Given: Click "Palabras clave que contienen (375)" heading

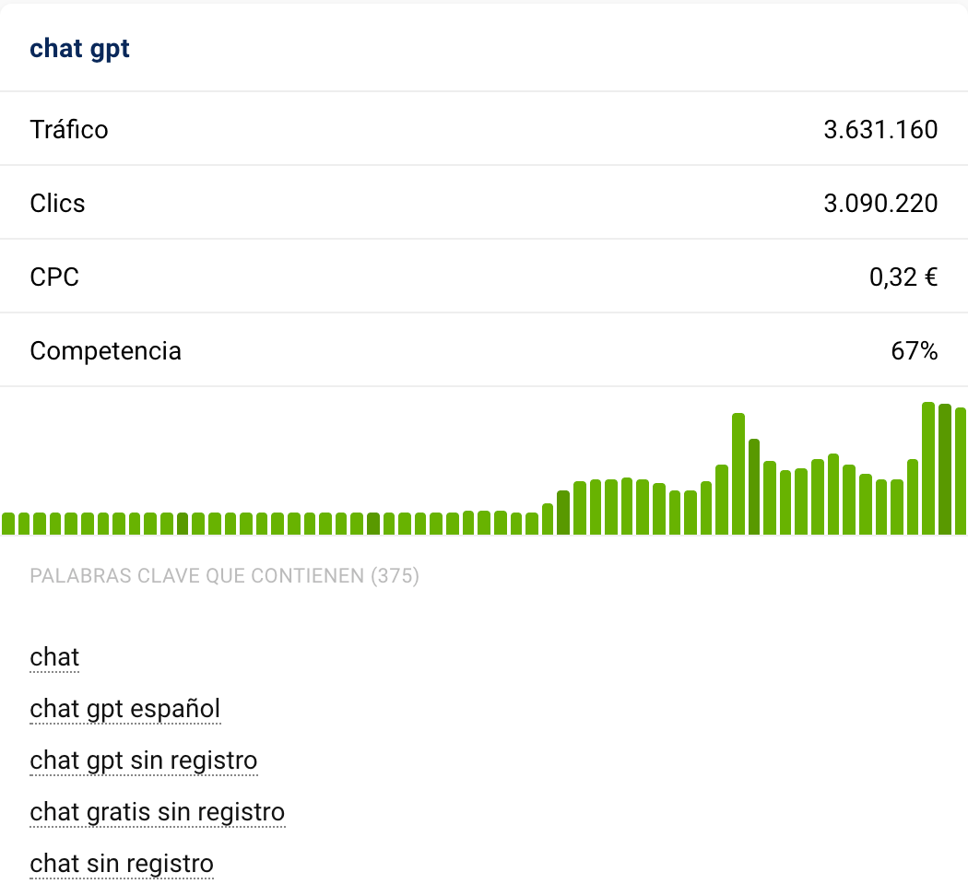Looking at the screenshot, I should 224,576.
